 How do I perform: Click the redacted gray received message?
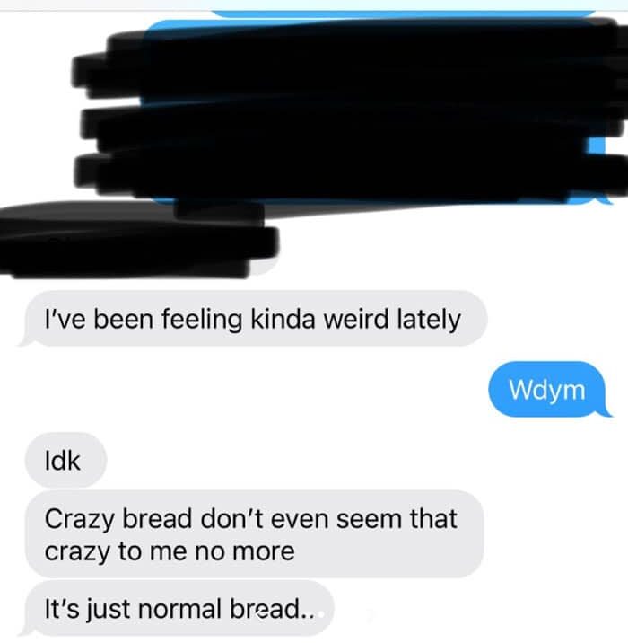(x=137, y=240)
